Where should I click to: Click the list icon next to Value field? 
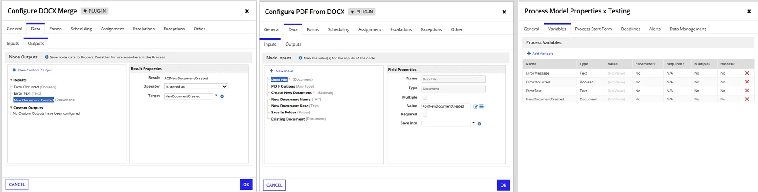[481, 107]
